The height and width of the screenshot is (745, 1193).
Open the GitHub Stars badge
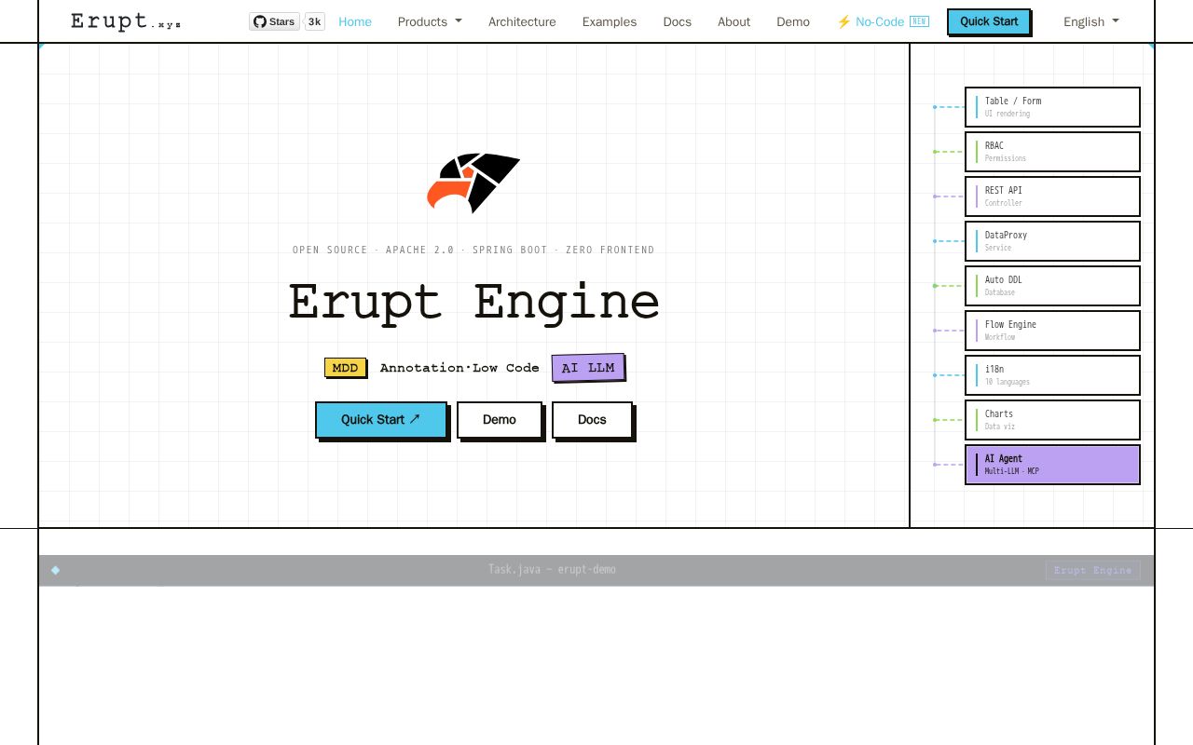[x=275, y=21]
